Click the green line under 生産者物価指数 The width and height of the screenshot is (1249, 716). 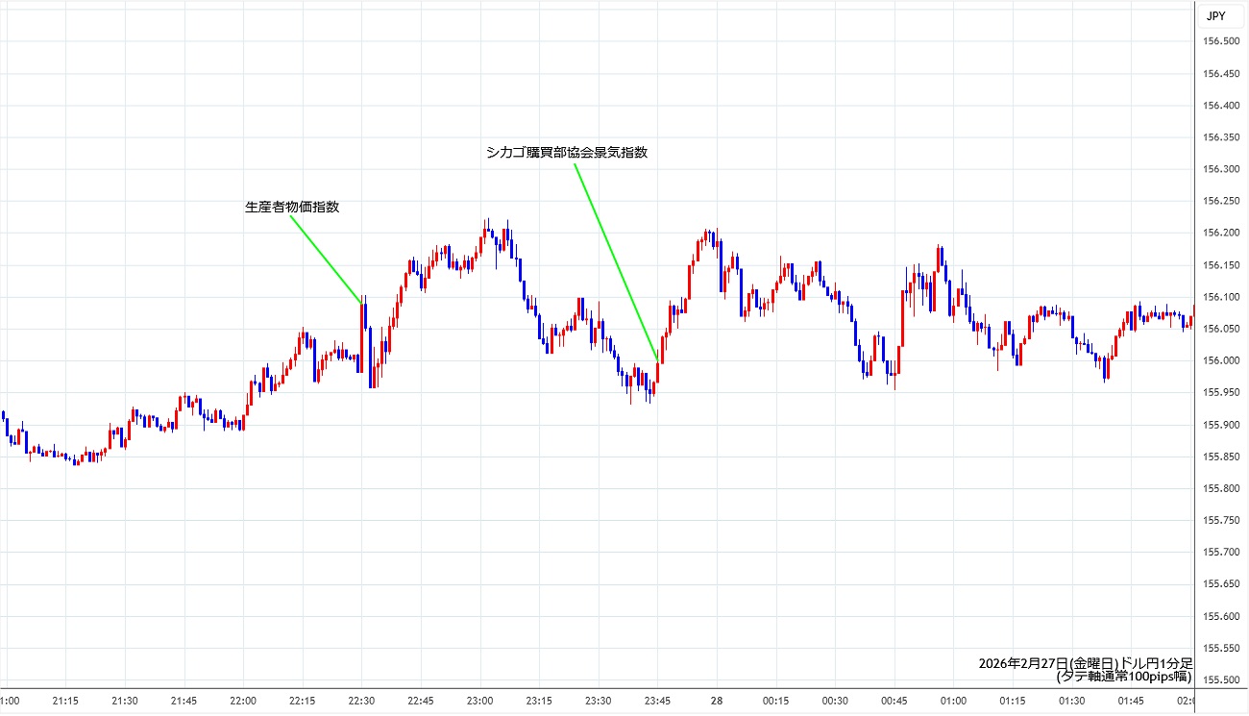(326, 258)
